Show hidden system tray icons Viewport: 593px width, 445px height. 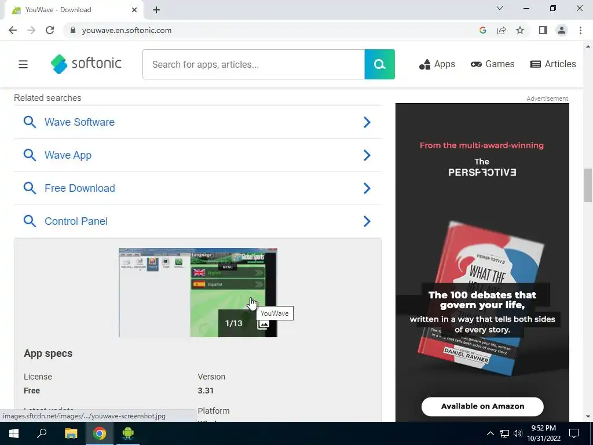(490, 433)
